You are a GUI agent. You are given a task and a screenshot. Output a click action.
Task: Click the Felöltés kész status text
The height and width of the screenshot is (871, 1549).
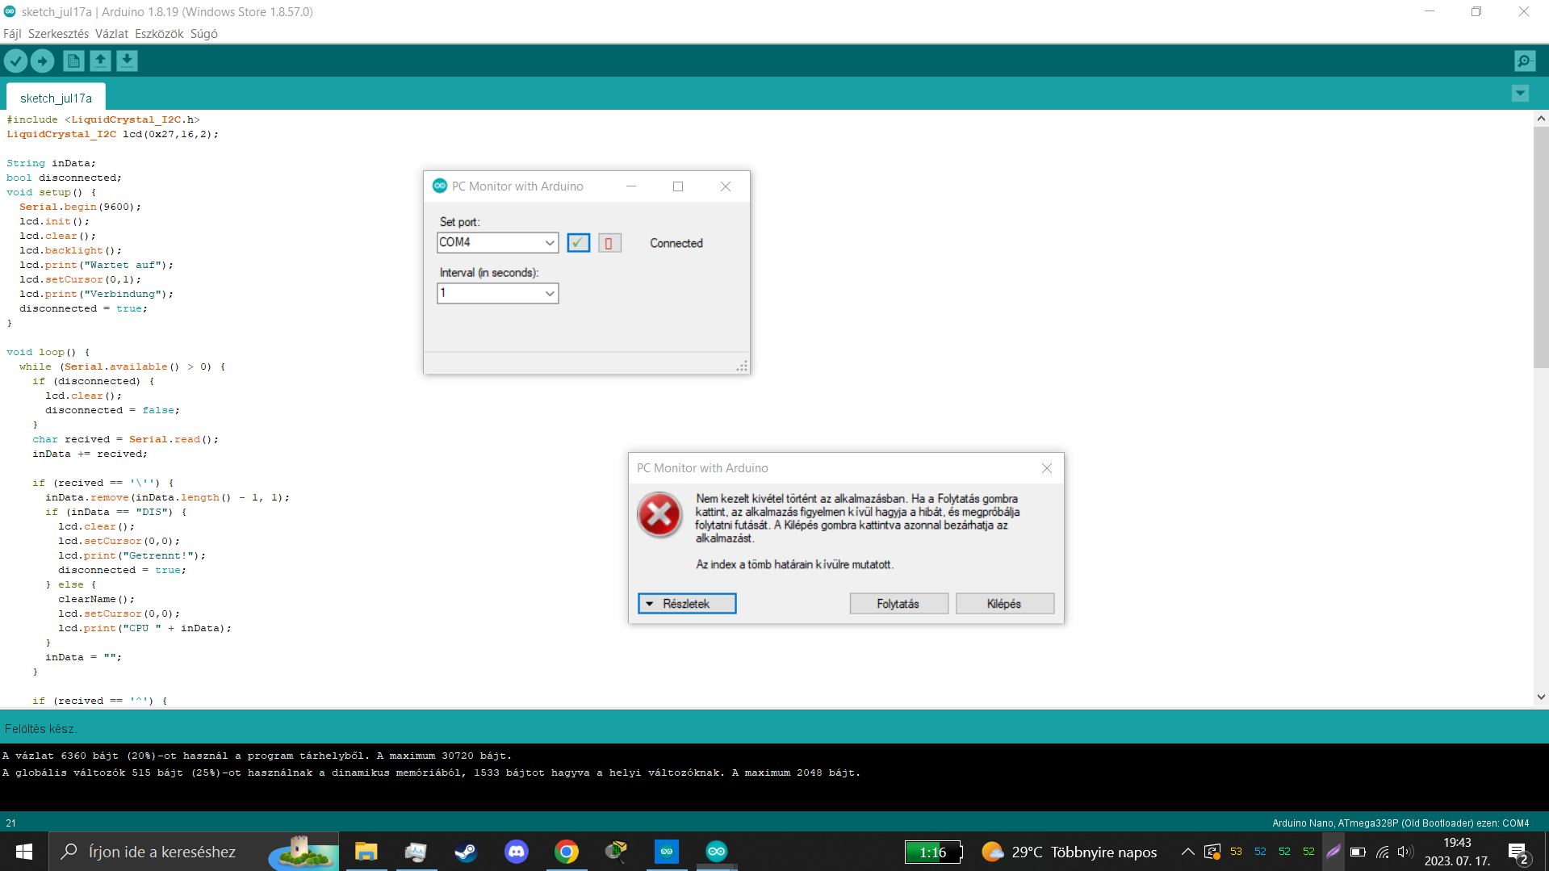[x=40, y=728]
